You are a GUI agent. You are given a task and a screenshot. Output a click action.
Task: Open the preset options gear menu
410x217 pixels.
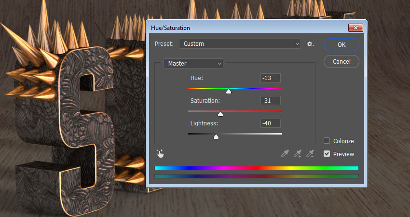click(x=311, y=44)
